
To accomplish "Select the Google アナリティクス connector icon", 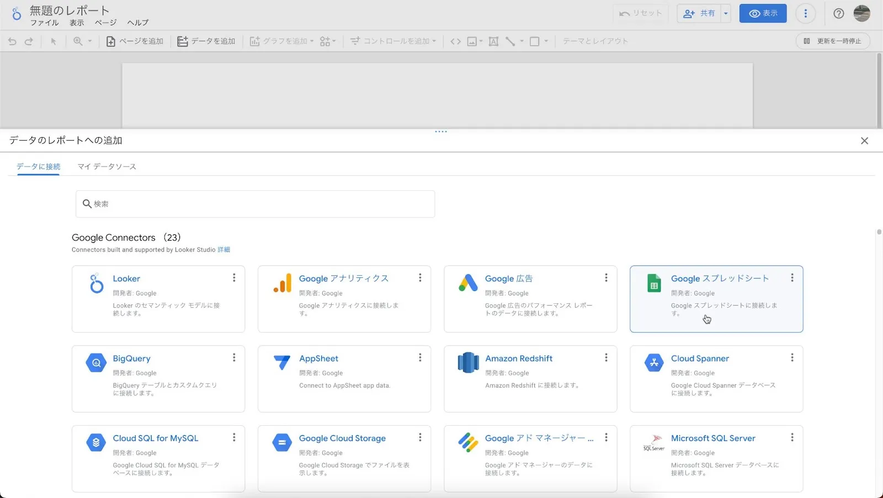I will (283, 283).
